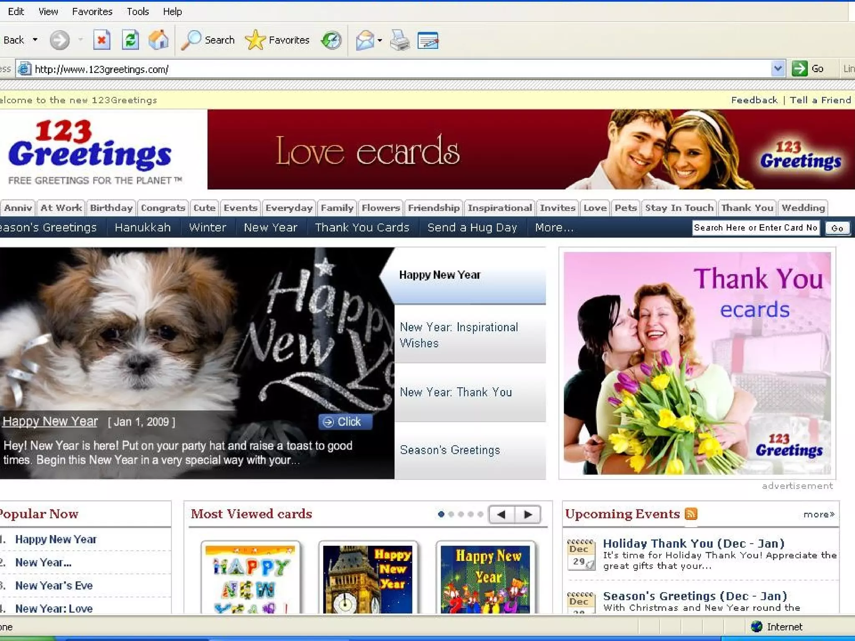The height and width of the screenshot is (641, 855).
Task: Go to the Home page icon
Action: click(159, 40)
